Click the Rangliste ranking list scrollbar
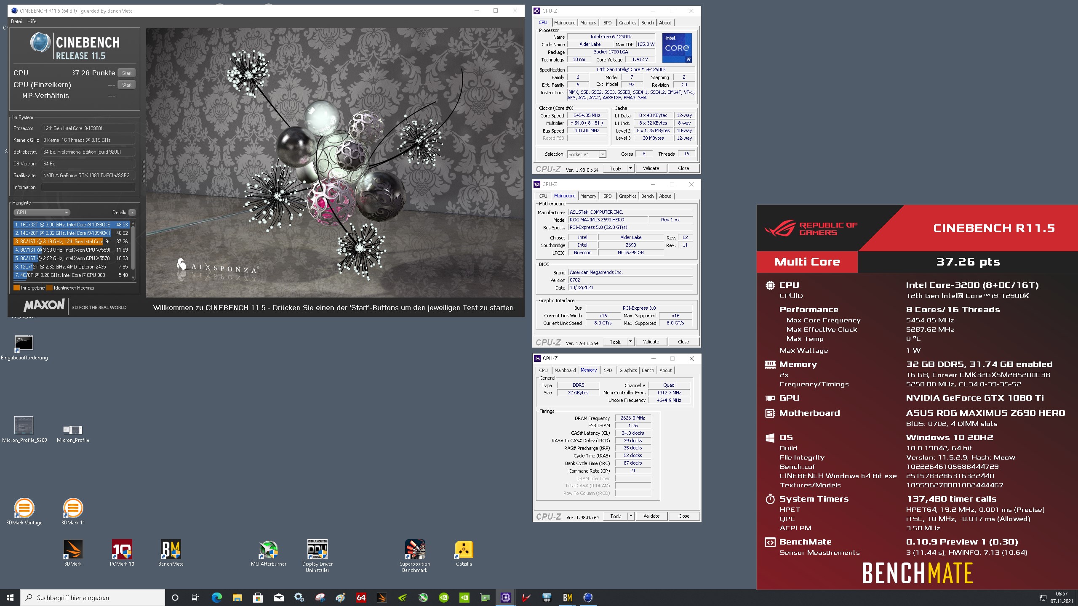This screenshot has height=606, width=1078. point(133,250)
